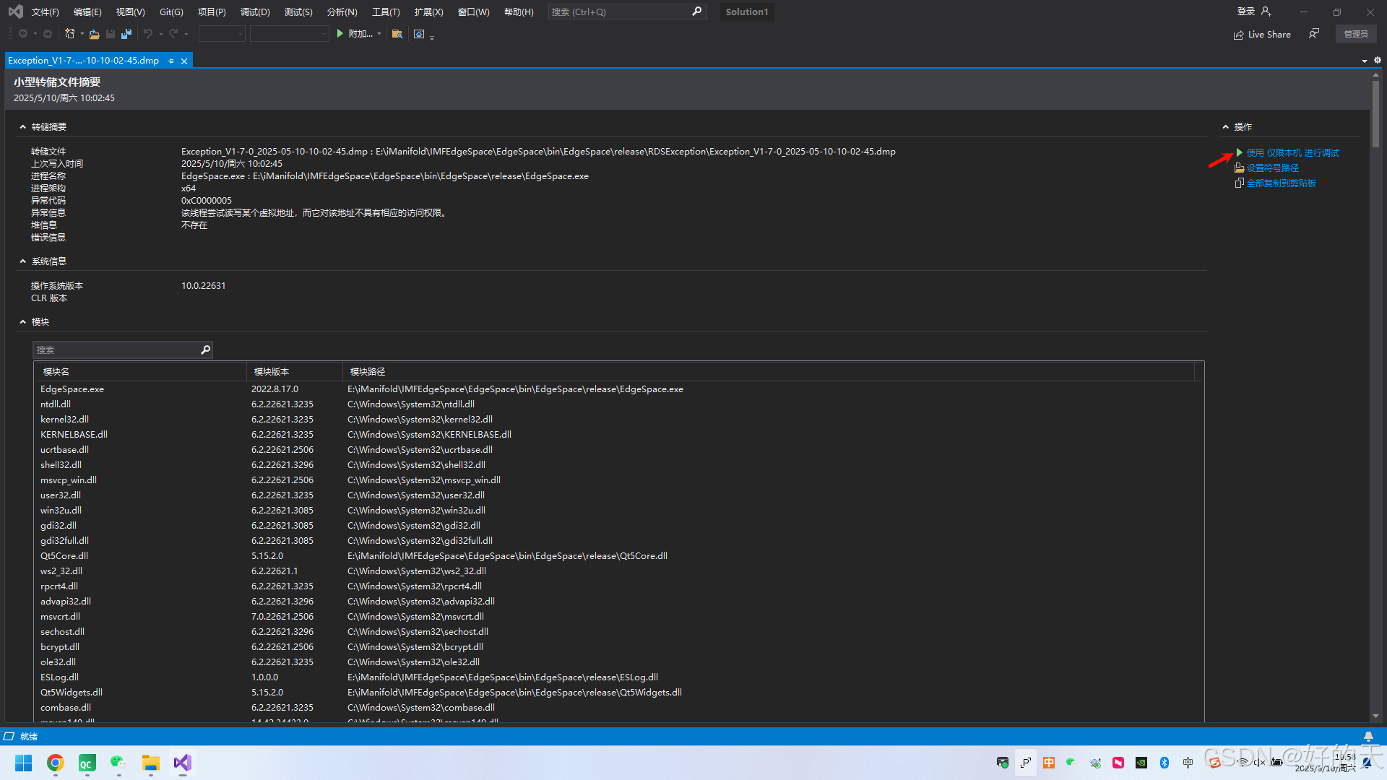Viewport: 1387px width, 780px height.
Task: Click the Live Share icon
Action: [x=1239, y=35]
